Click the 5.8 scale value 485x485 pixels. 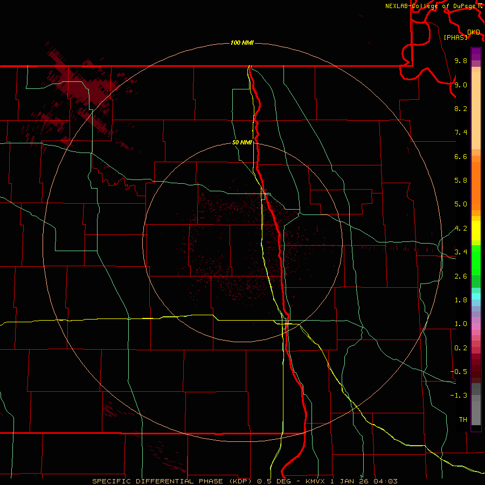461,181
